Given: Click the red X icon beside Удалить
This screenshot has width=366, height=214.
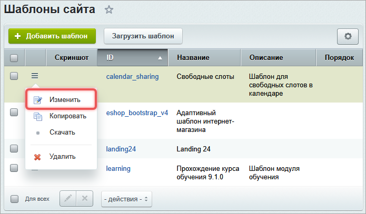Looking at the screenshot, I should pyautogui.click(x=37, y=157).
